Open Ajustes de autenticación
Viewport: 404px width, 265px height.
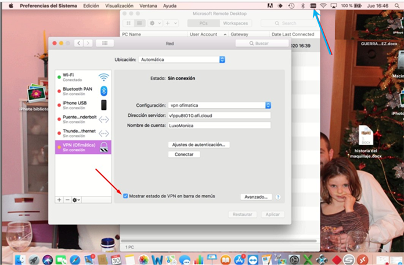point(199,145)
